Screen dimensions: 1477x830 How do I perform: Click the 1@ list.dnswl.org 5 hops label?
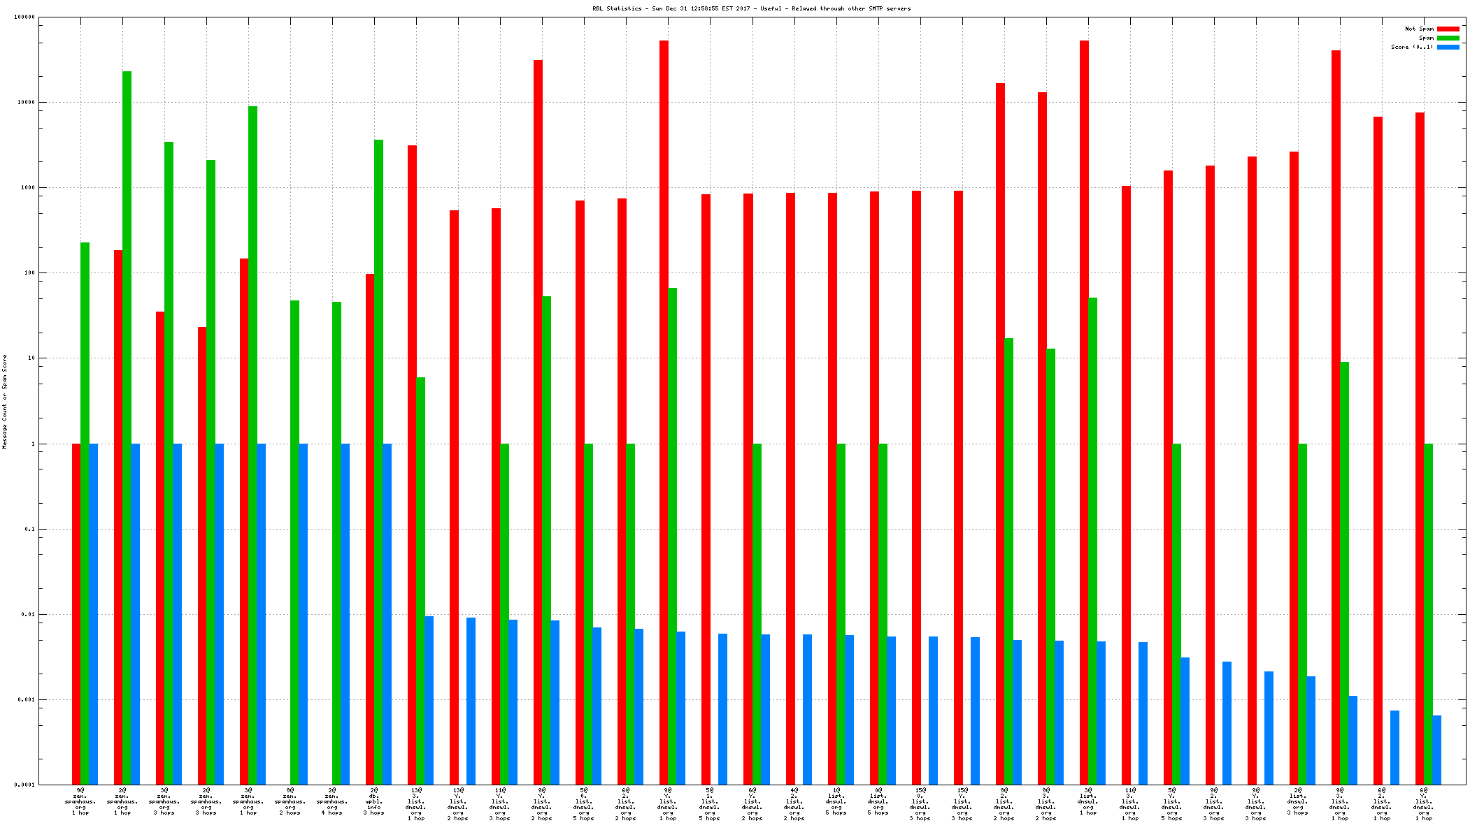836,801
